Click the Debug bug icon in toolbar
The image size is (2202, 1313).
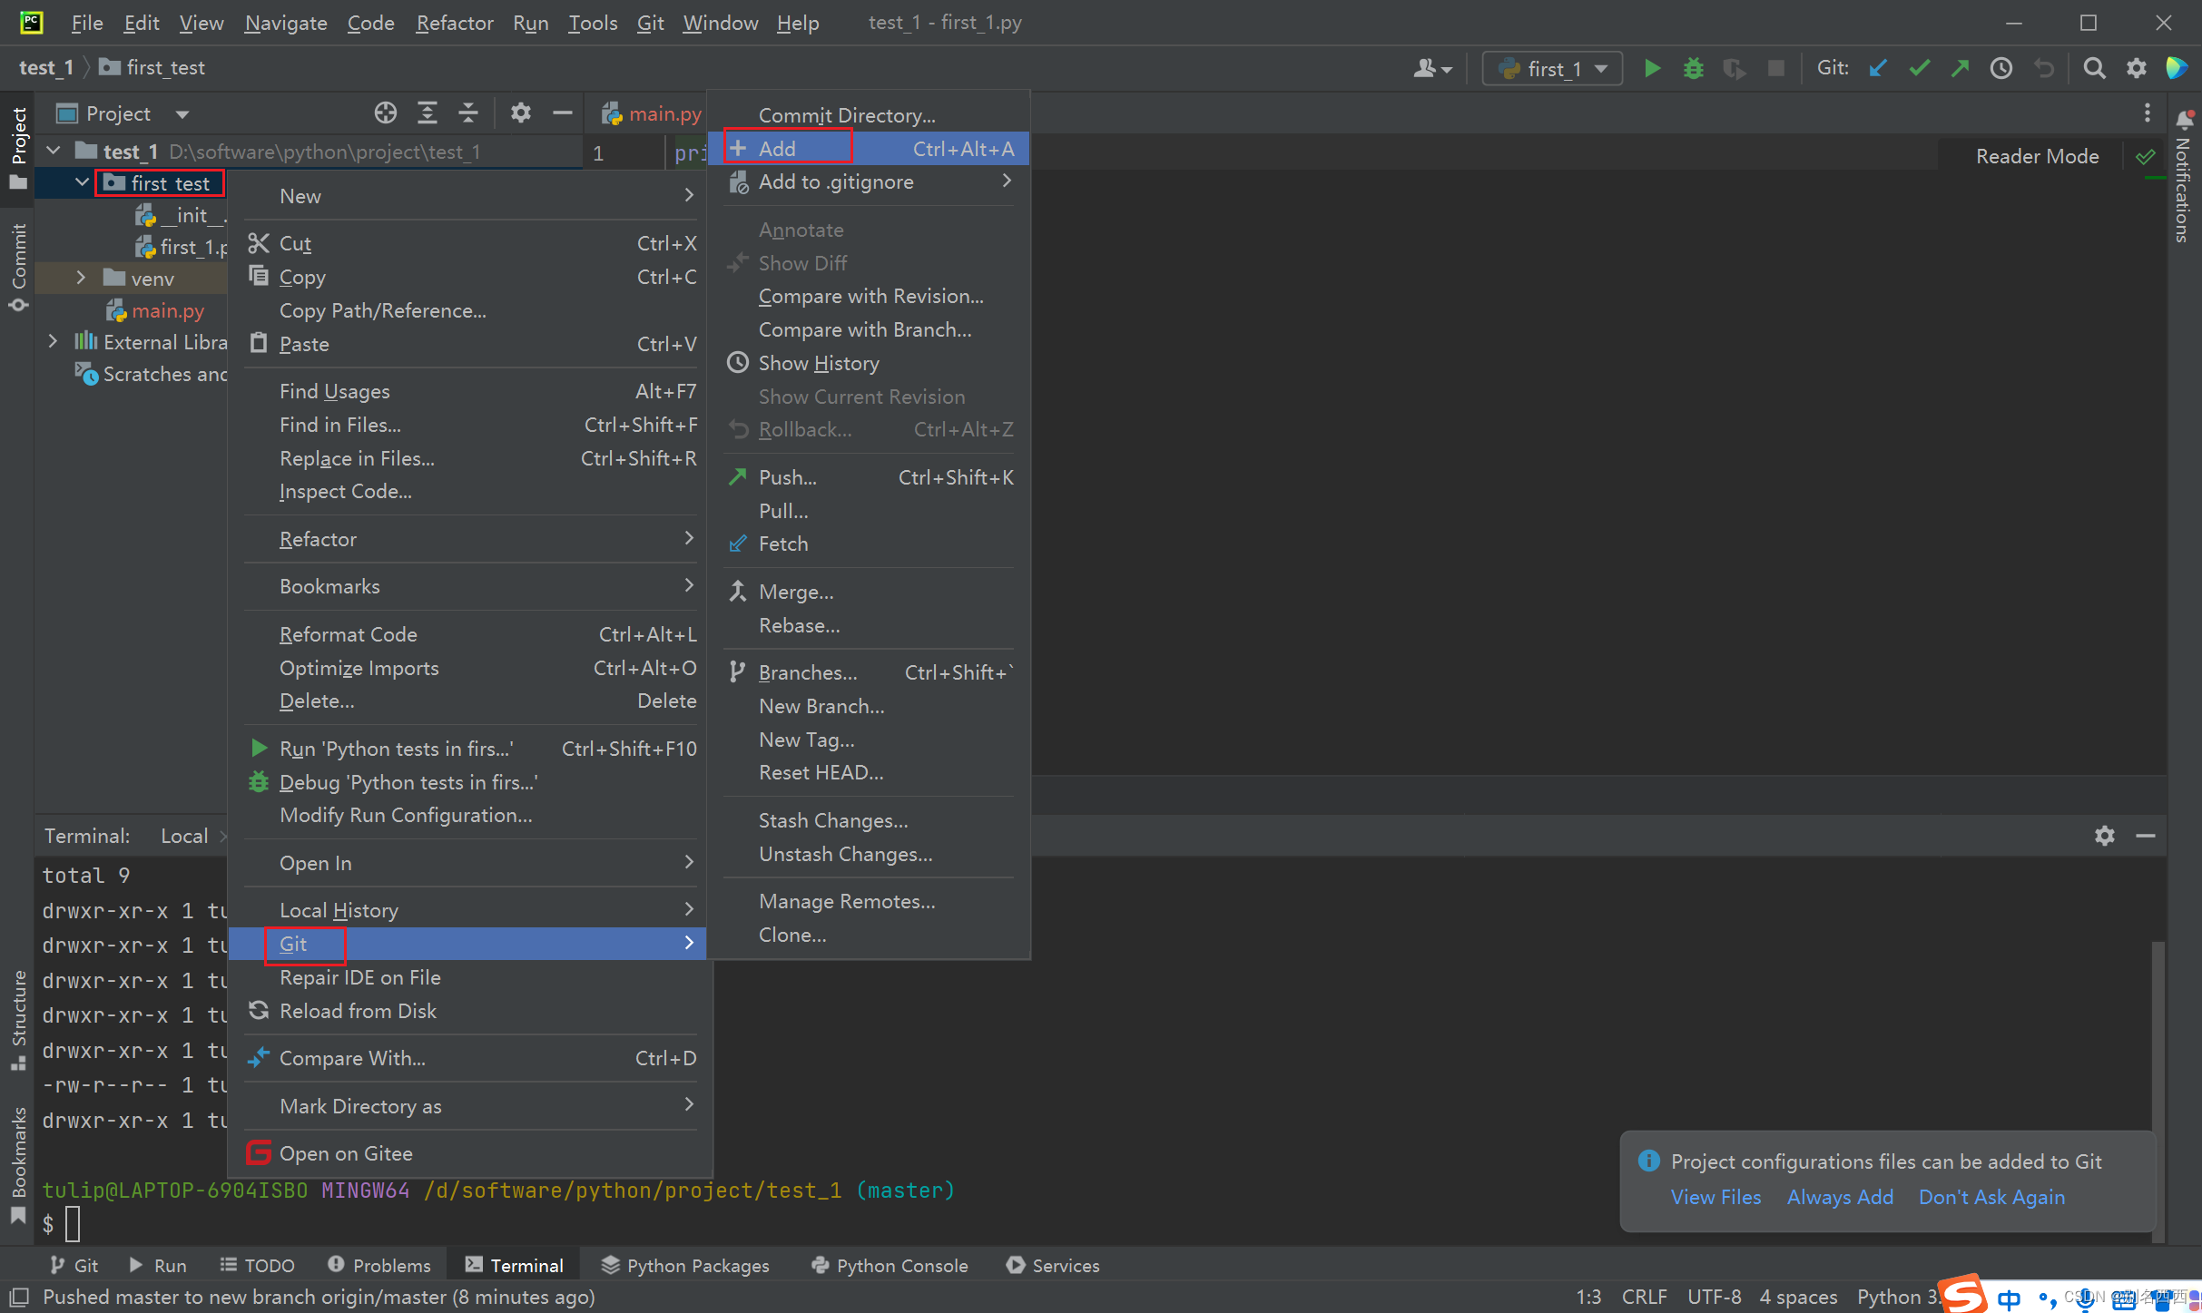coord(1693,69)
